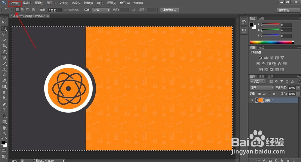The width and height of the screenshot is (301, 162).
Task: Select the Eyedropper tool
Action: coord(4,51)
